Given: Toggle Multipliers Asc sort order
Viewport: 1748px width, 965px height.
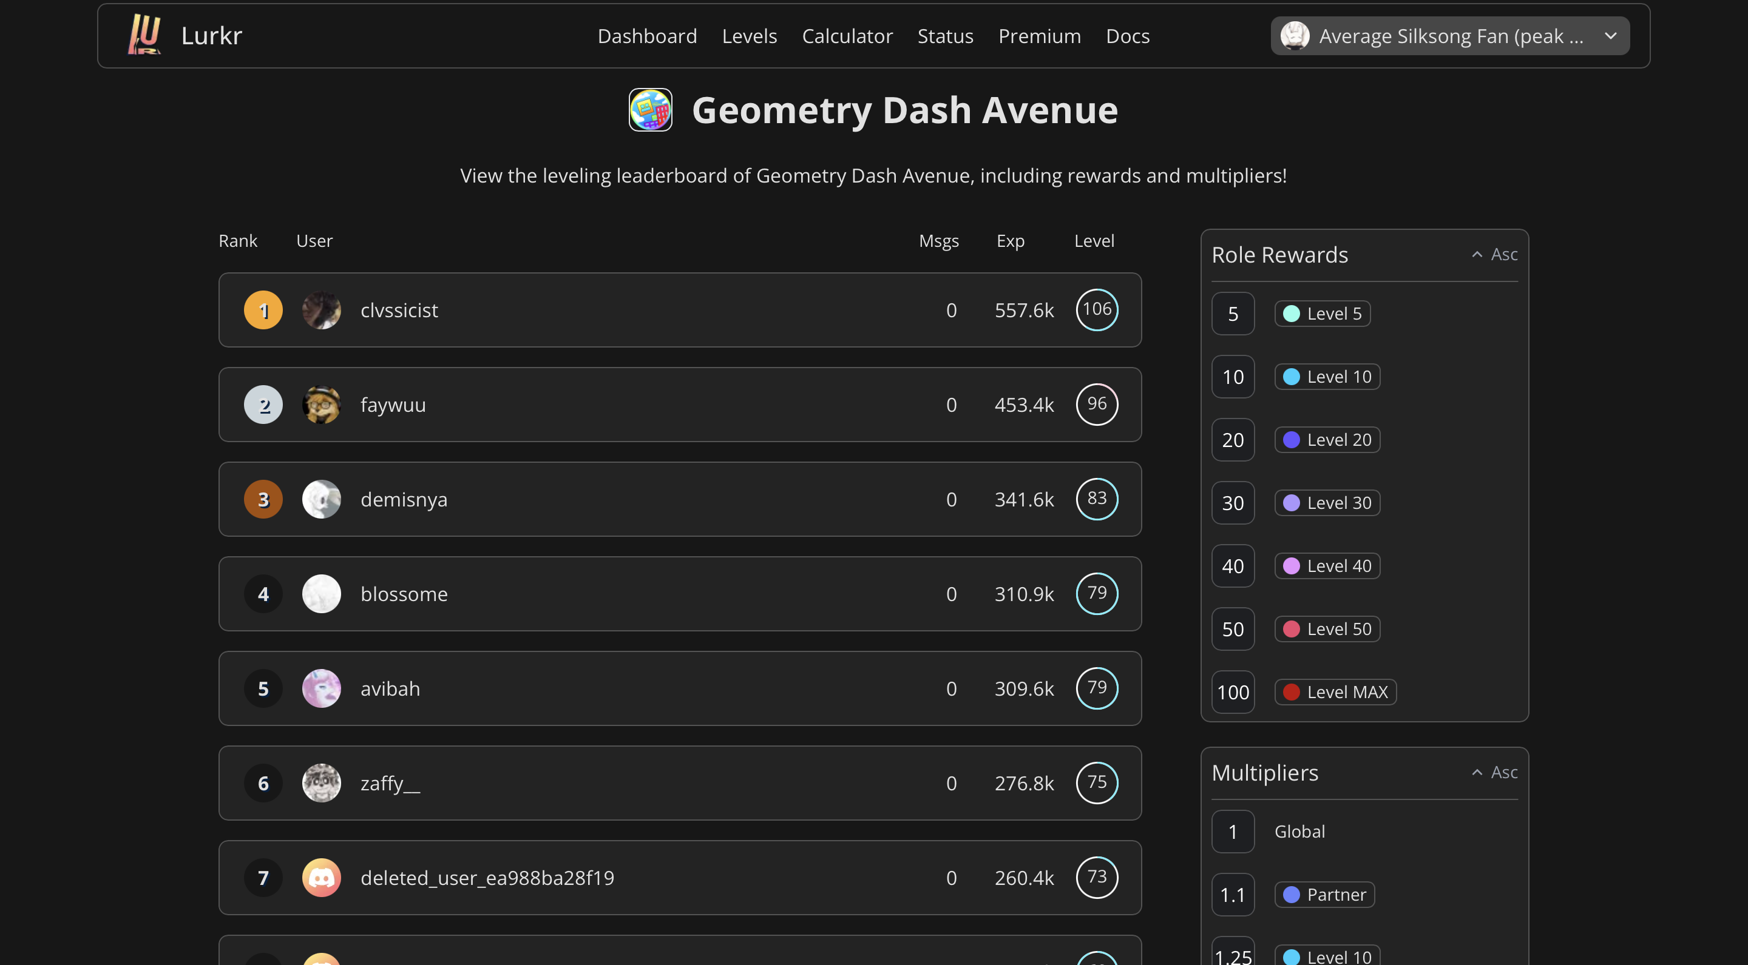Looking at the screenshot, I should point(1494,772).
